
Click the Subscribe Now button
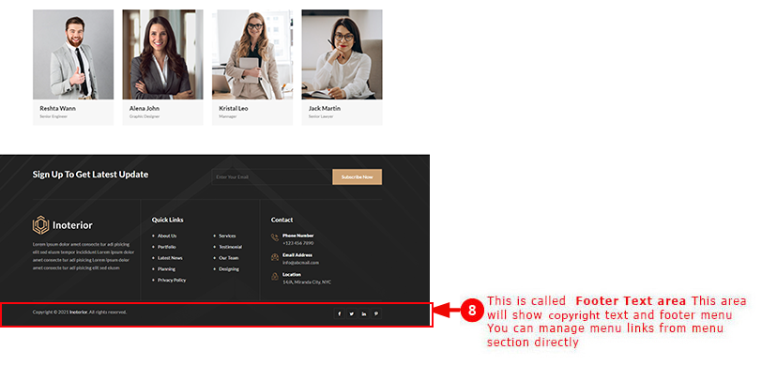[358, 177]
